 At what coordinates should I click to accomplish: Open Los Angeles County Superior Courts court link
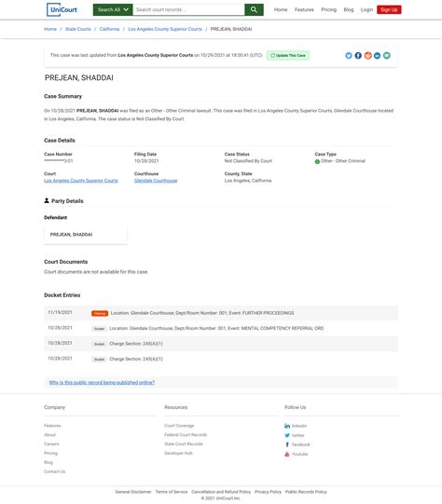coord(81,181)
